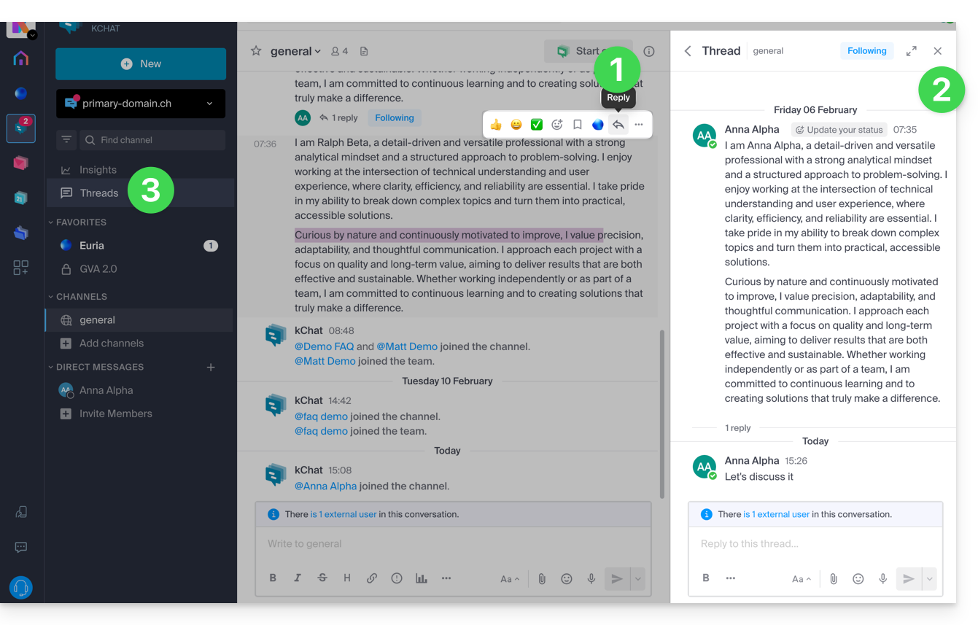Open the add reaction picker on the message
Image resolution: width=978 pixels, height=625 pixels.
557,125
